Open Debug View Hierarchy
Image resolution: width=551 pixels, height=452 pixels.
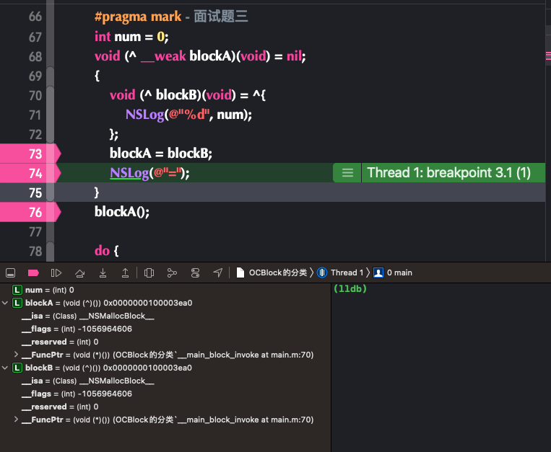tap(149, 272)
